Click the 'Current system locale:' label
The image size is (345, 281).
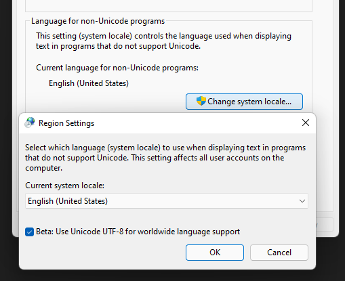tap(64, 186)
